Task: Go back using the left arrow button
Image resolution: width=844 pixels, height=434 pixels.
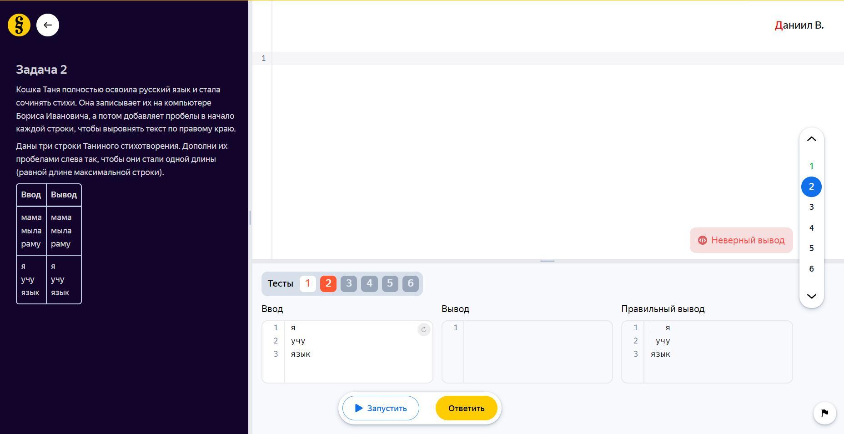Action: pyautogui.click(x=48, y=25)
